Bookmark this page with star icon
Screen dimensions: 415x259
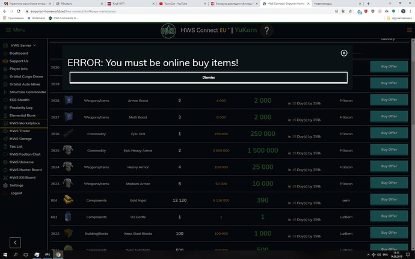point(350,11)
